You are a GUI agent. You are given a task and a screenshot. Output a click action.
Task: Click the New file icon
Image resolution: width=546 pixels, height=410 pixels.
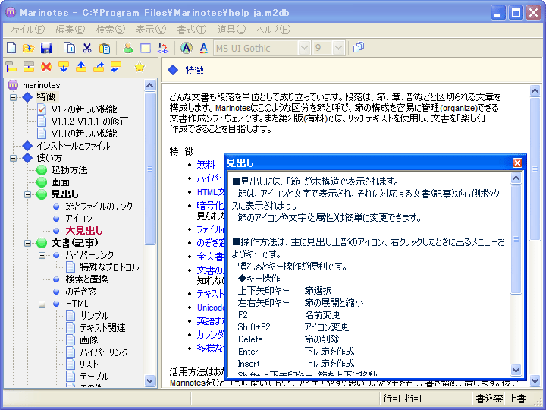11,48
